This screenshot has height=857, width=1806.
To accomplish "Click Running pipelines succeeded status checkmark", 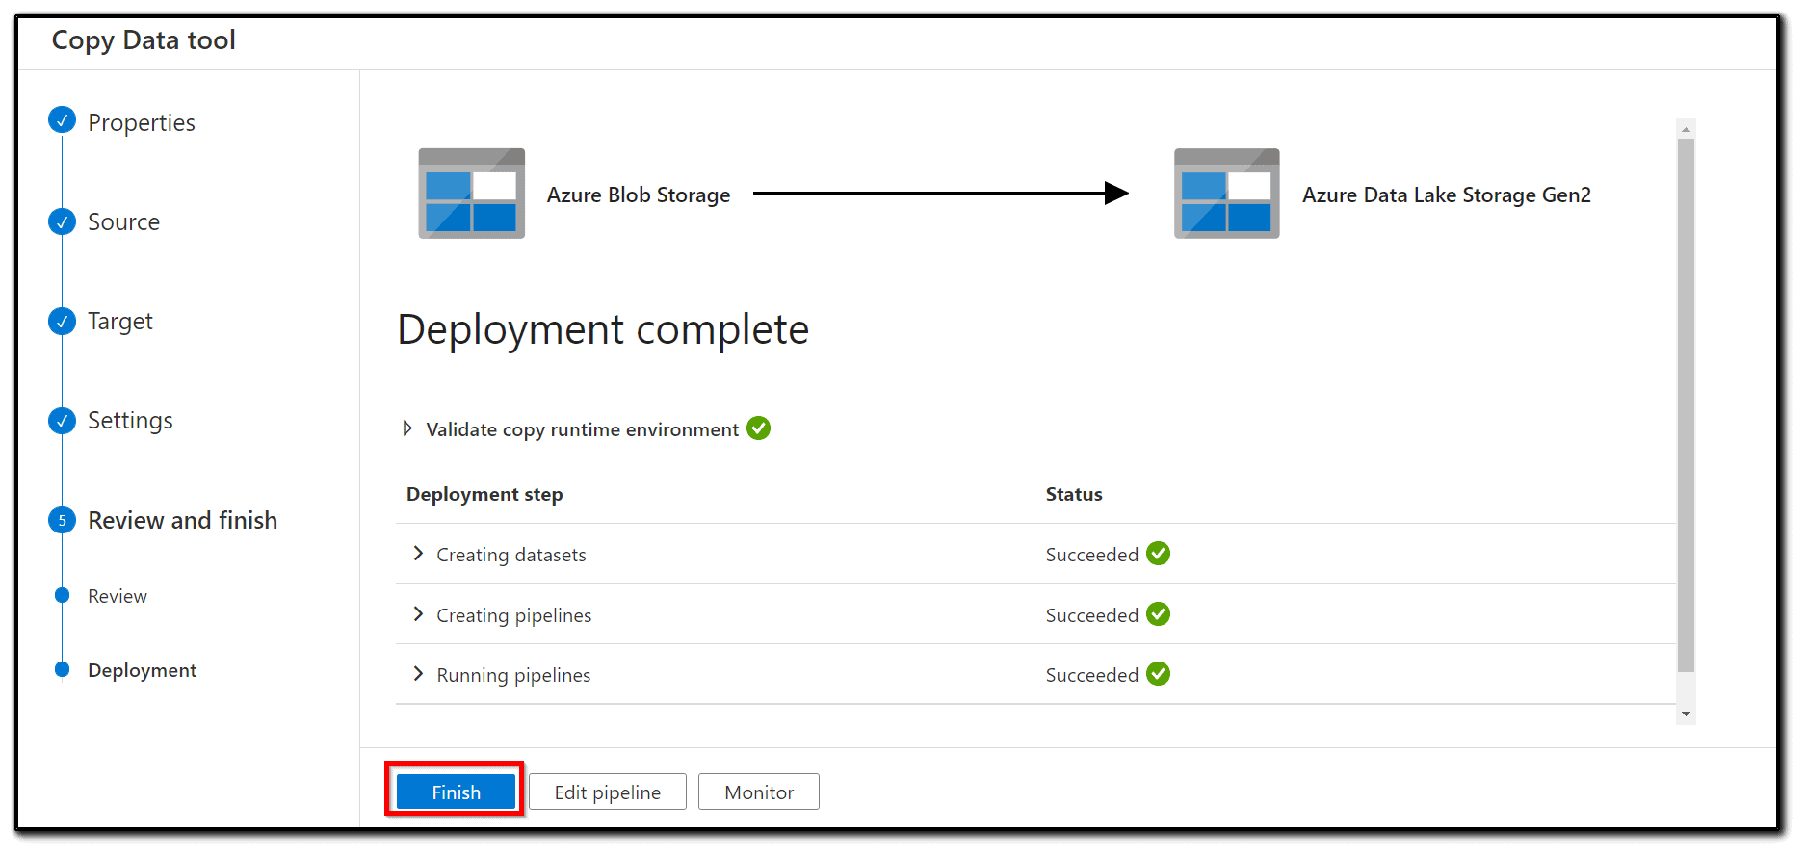I will [1158, 674].
